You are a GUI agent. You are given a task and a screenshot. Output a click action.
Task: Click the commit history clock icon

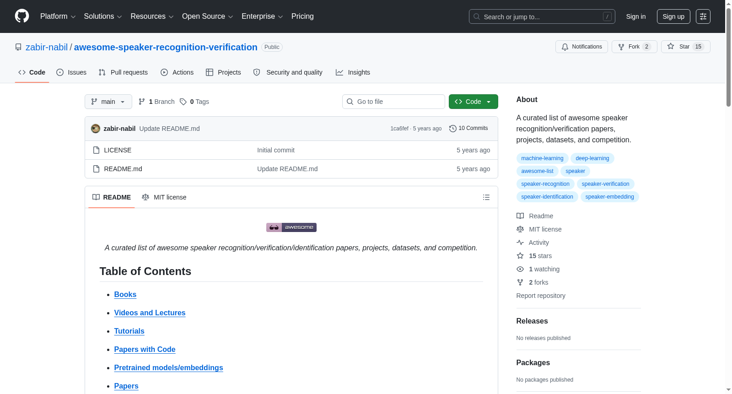point(453,129)
